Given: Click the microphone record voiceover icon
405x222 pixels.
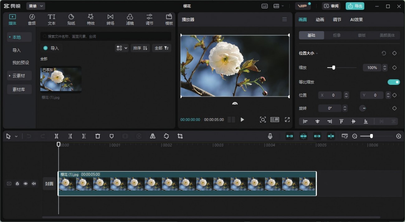Looking at the screenshot, I should 270,136.
